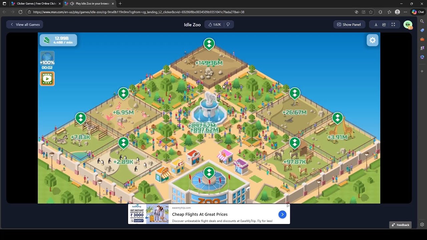Click the AdChoices icon on ad
The image size is (427, 240).
click(288, 206)
